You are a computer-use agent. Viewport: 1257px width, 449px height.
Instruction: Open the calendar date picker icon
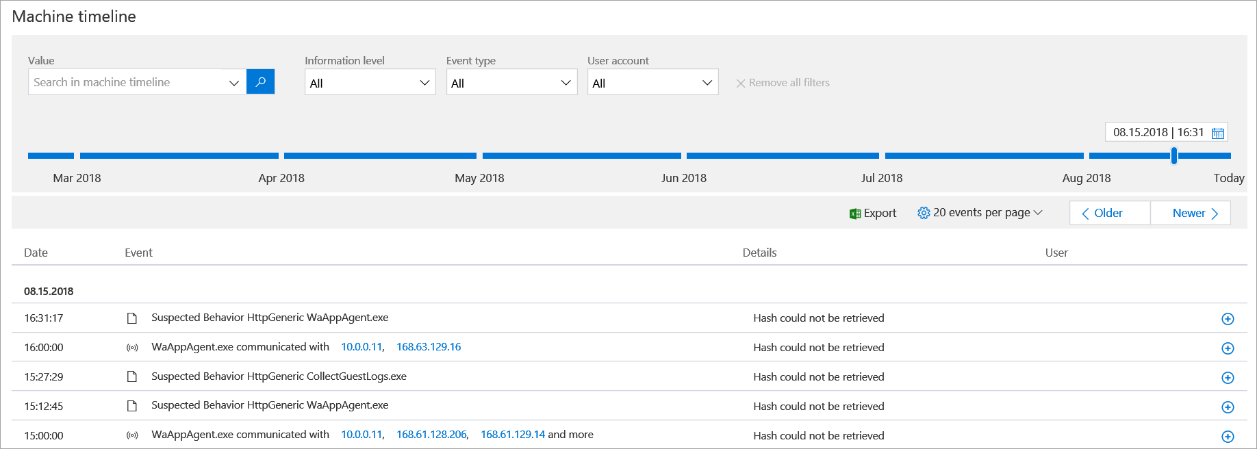[x=1217, y=133]
